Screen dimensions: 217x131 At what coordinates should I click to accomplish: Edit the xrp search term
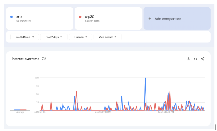pos(19,17)
